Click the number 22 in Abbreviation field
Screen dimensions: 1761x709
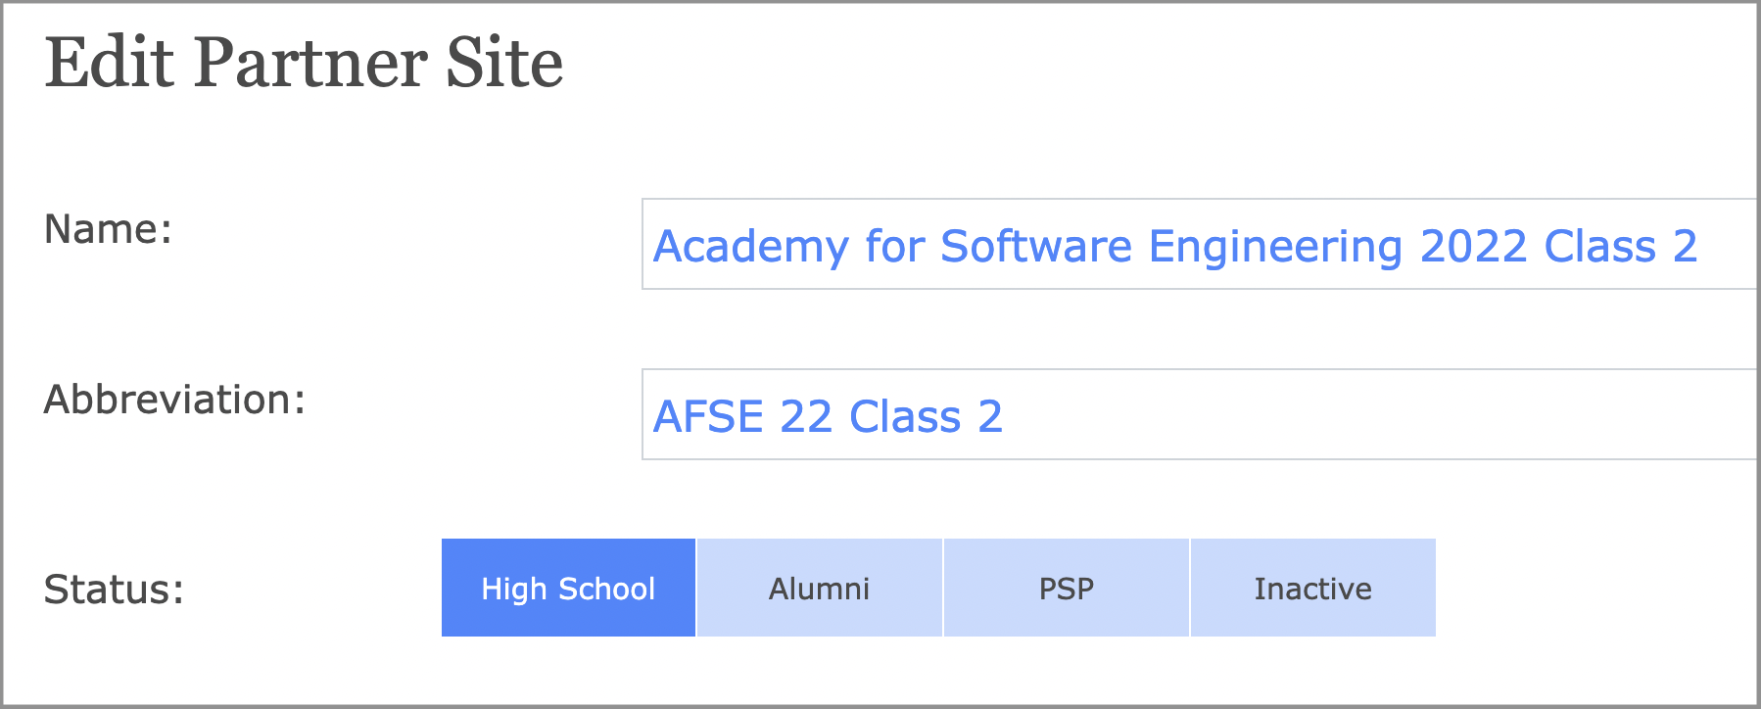[806, 416]
